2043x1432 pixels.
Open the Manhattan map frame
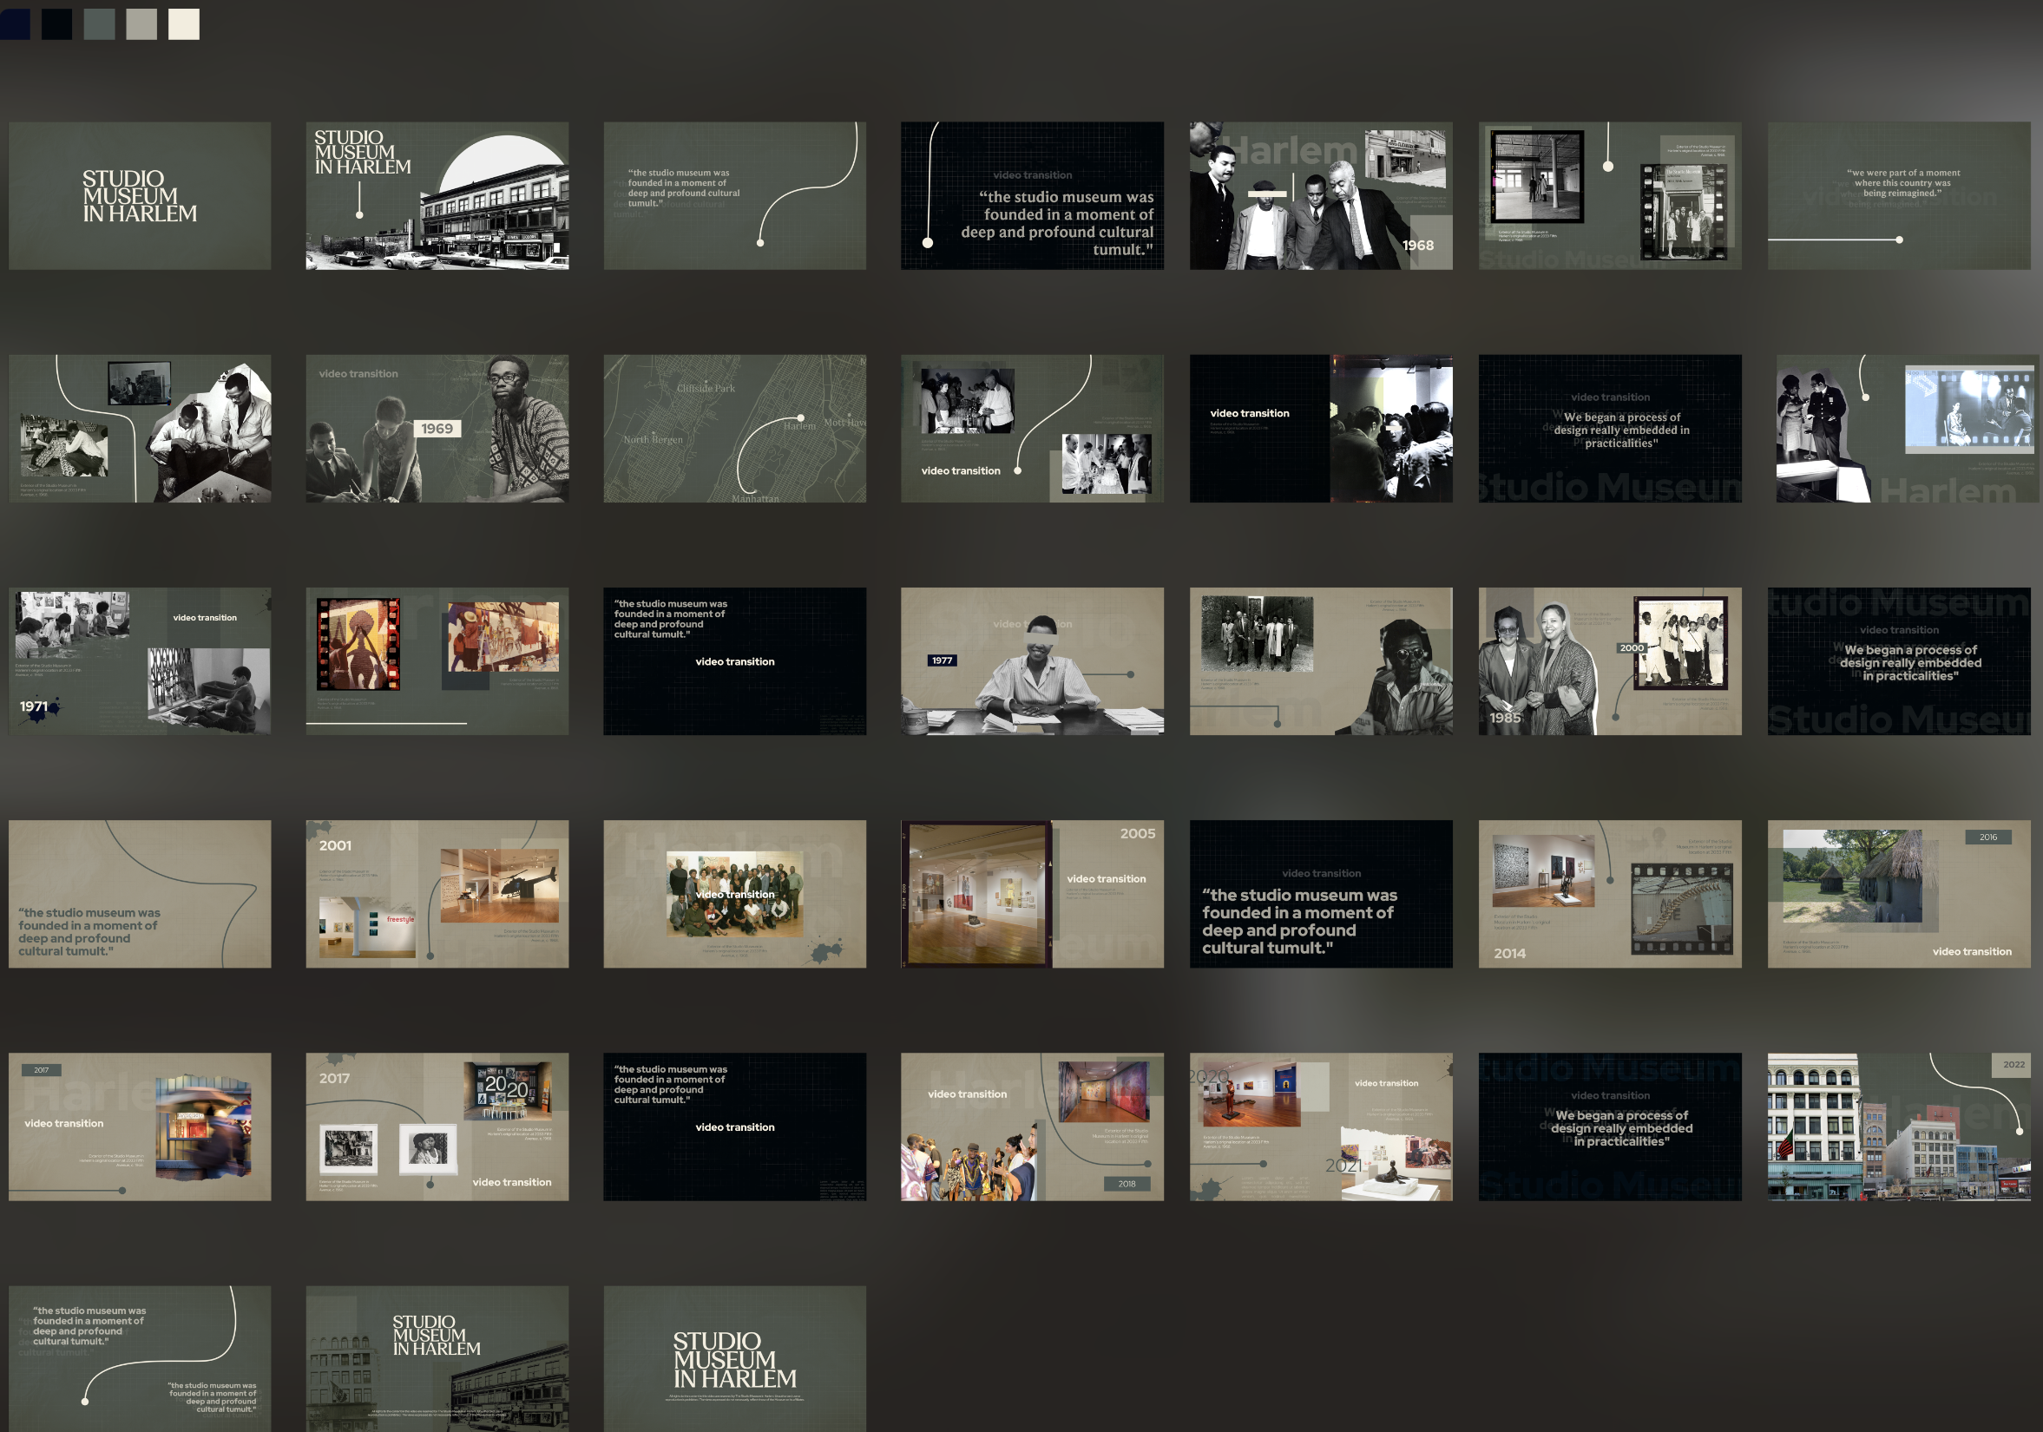click(734, 429)
